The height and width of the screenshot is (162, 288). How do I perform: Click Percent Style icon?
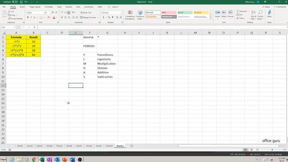(109, 18)
